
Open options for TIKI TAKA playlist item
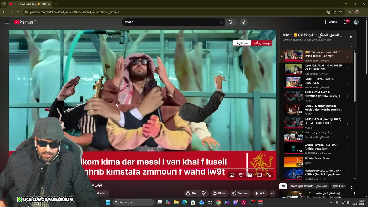(x=348, y=97)
